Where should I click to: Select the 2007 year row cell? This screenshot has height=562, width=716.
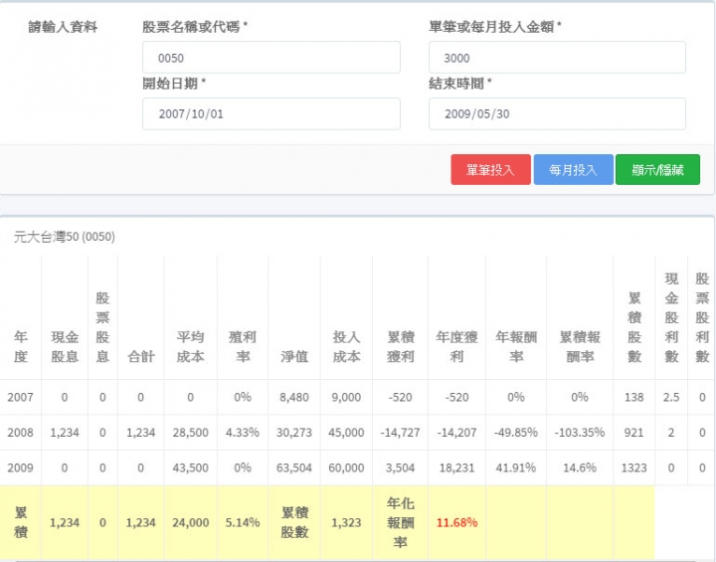point(21,397)
